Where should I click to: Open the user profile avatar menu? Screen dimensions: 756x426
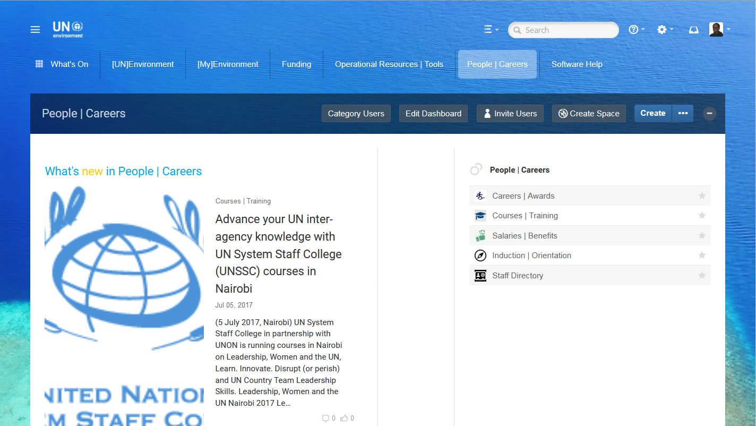719,30
